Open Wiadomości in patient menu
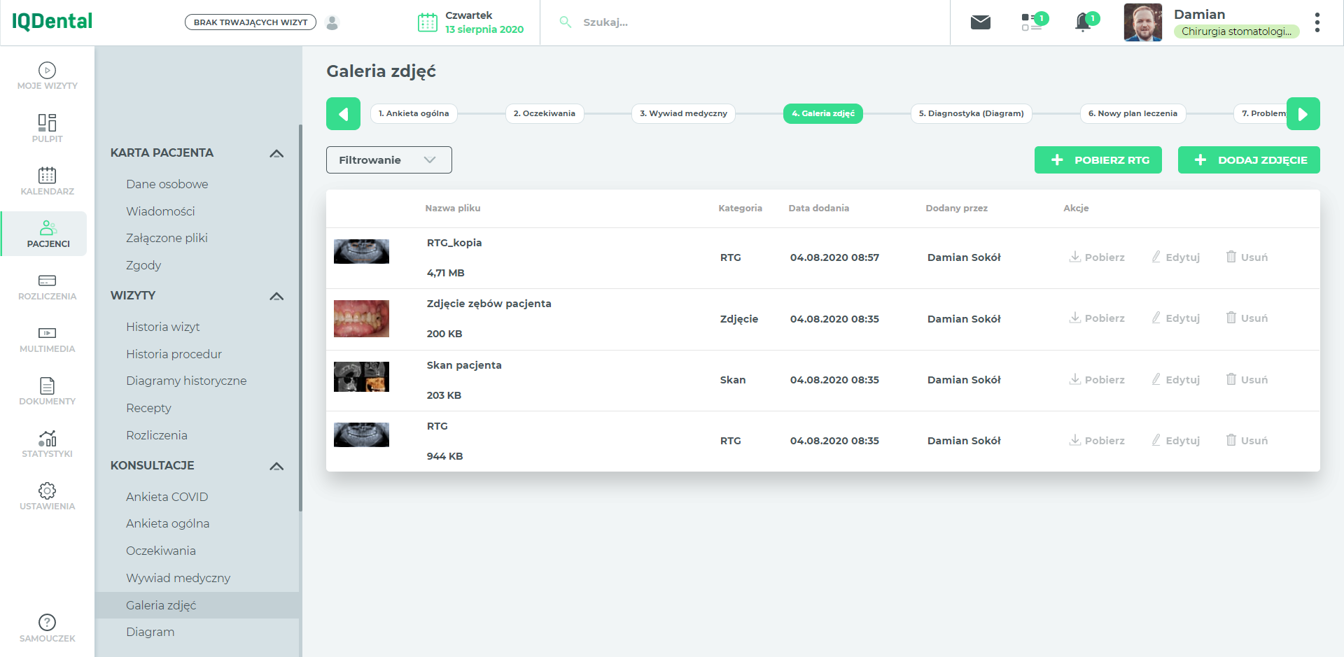Viewport: 1344px width, 657px height. pos(160,211)
